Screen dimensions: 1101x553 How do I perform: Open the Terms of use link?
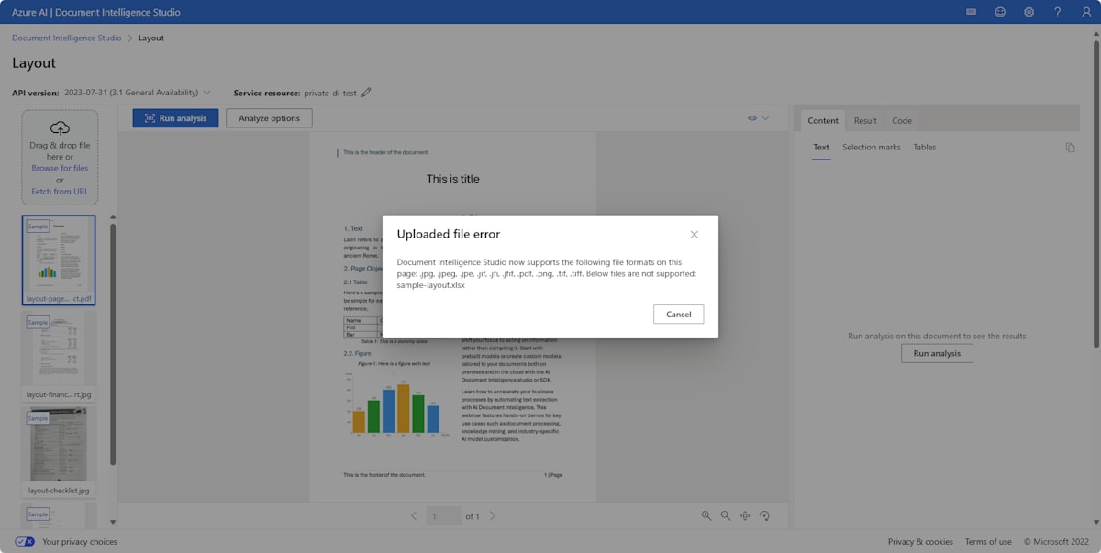(988, 542)
